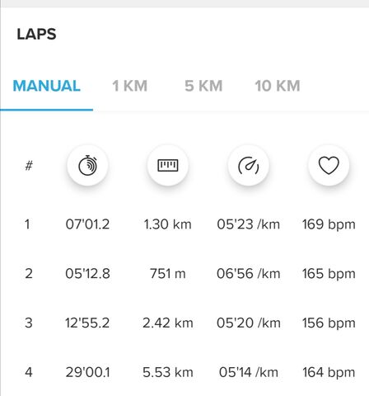Select lap 1 row number
Viewport: 369px width, 396px height.
(x=27, y=224)
